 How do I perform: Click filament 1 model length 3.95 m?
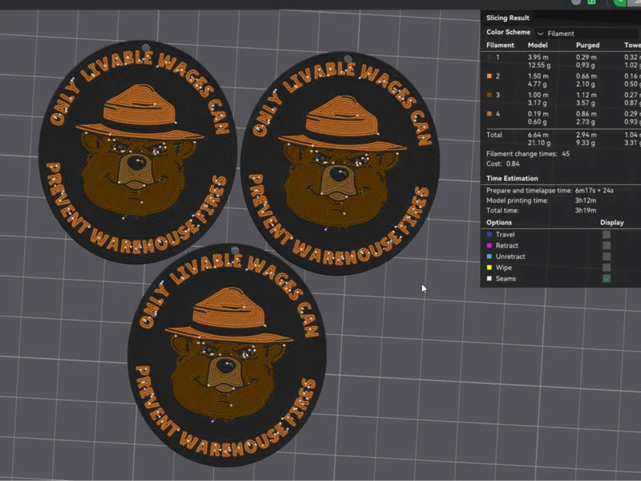[538, 57]
